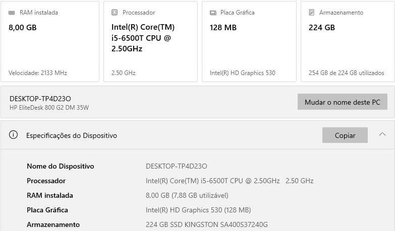This screenshot has width=395, height=231.
Task: Click the Processador specification value text
Action: [x=230, y=181]
